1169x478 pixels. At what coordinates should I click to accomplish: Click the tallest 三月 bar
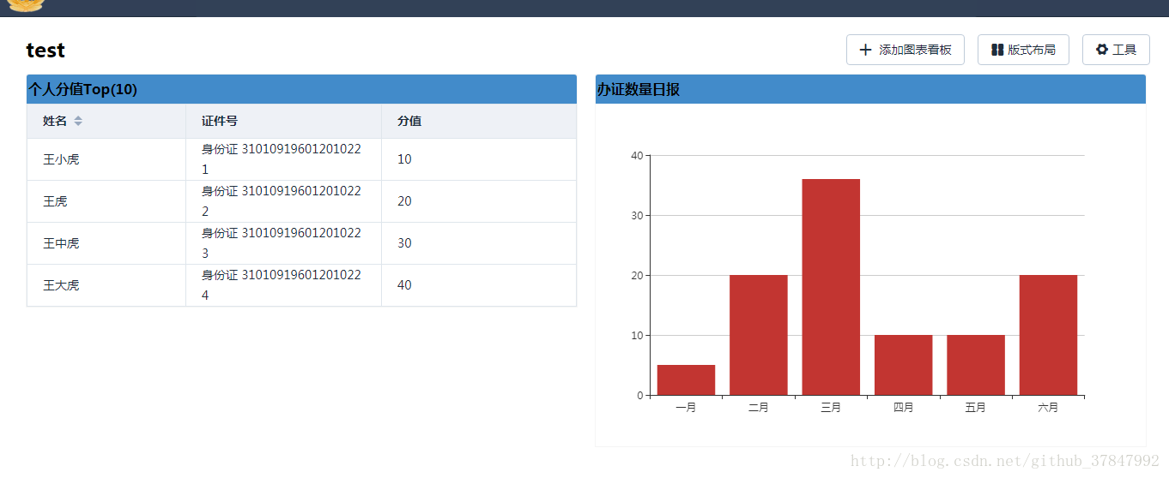click(831, 287)
